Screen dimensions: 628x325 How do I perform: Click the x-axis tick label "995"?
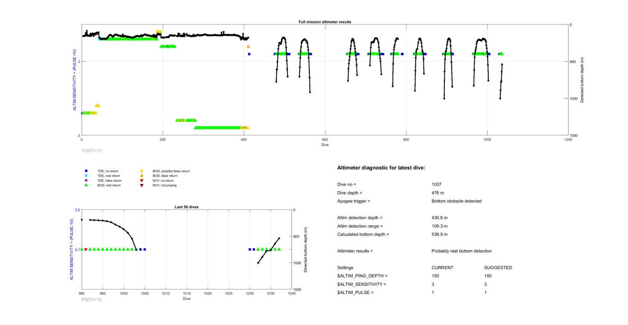(103, 294)
